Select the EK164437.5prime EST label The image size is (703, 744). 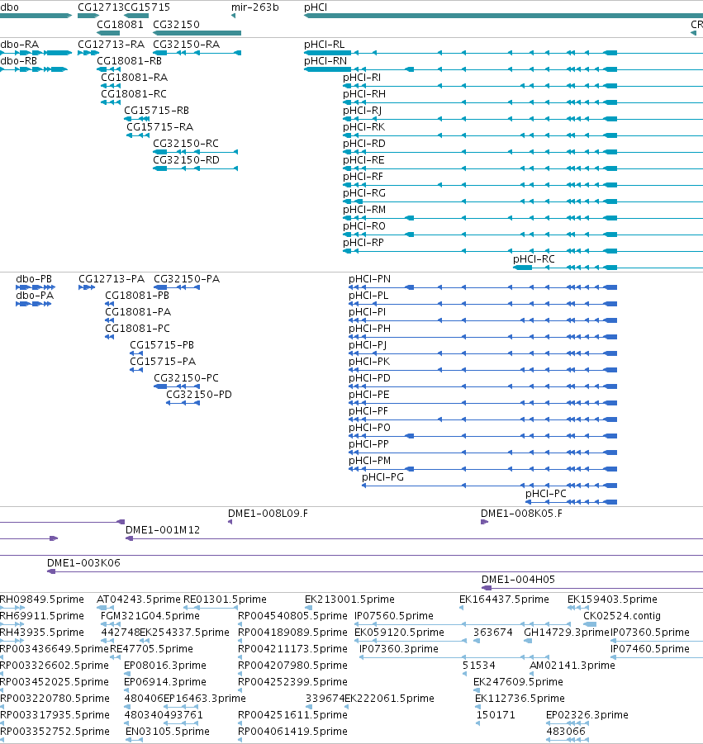504,599
